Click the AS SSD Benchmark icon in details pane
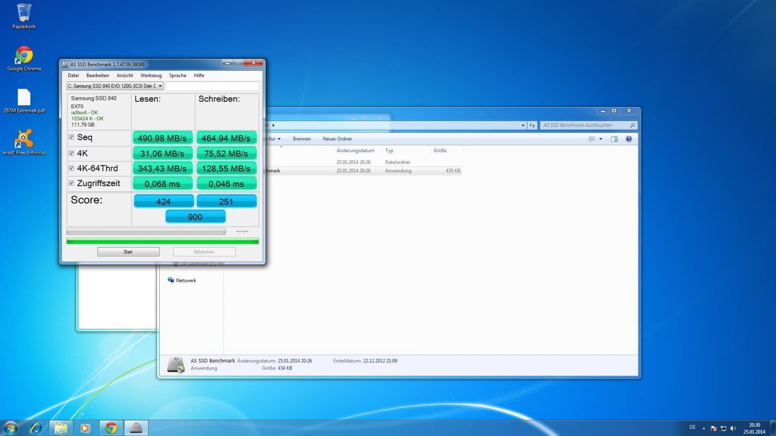This screenshot has height=436, width=776. pyautogui.click(x=176, y=365)
